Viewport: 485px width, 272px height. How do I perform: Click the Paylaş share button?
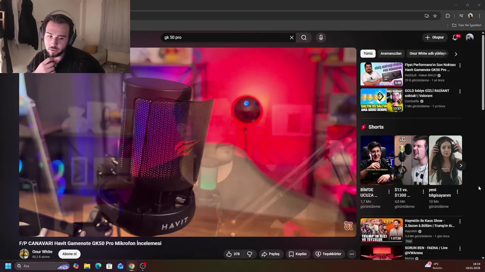click(271, 254)
